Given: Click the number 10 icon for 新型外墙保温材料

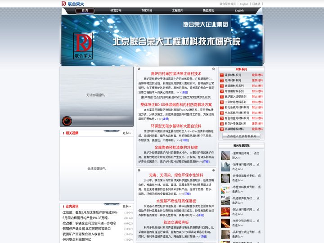Looking at the screenshot, I should [222, 124].
